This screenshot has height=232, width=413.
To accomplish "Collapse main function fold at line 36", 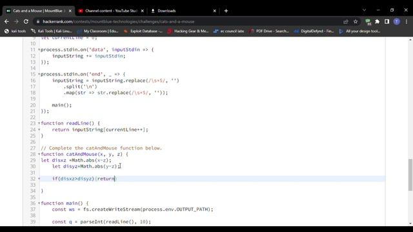I will coord(39,203).
